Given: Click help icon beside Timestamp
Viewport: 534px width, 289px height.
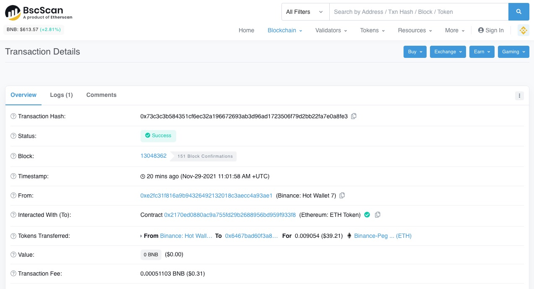Looking at the screenshot, I should (13, 176).
